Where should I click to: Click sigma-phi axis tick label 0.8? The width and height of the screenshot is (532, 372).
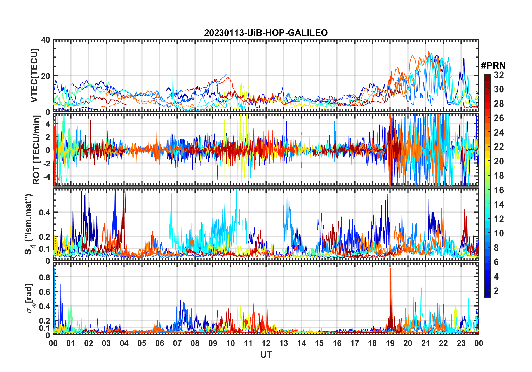pos(44,277)
